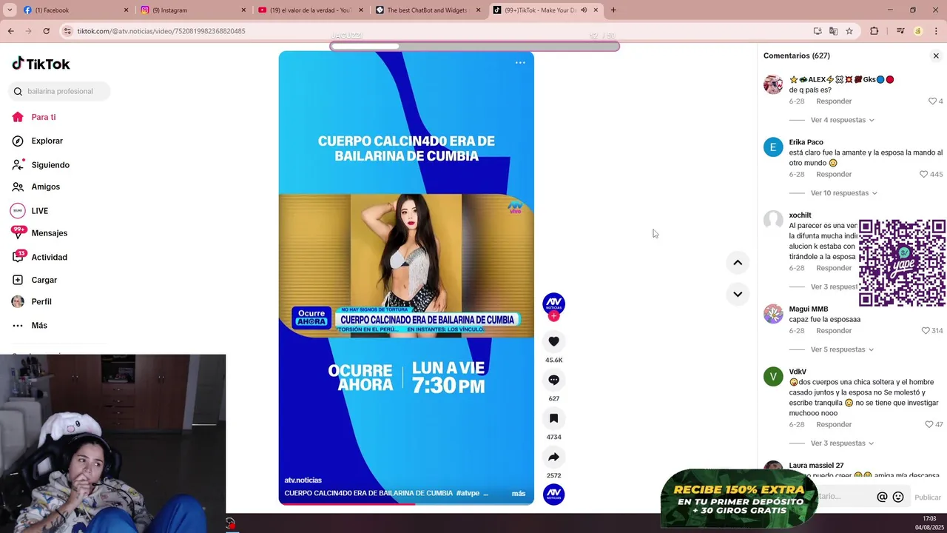
Task: Focus the search field "bailarina profesional"
Action: [60, 91]
